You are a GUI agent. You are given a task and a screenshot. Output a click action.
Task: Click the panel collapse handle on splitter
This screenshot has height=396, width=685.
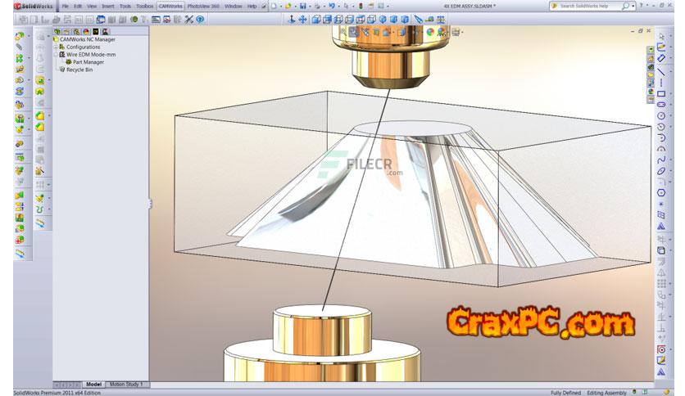pyautogui.click(x=150, y=204)
